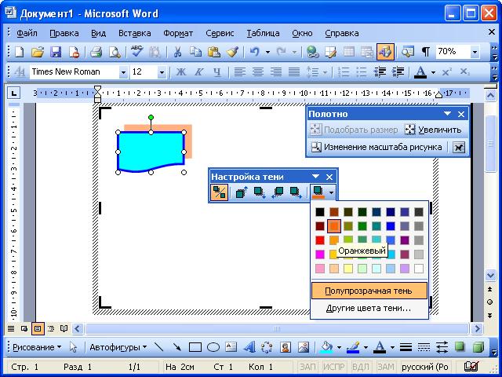Run the ABC spelling check

[x=136, y=51]
